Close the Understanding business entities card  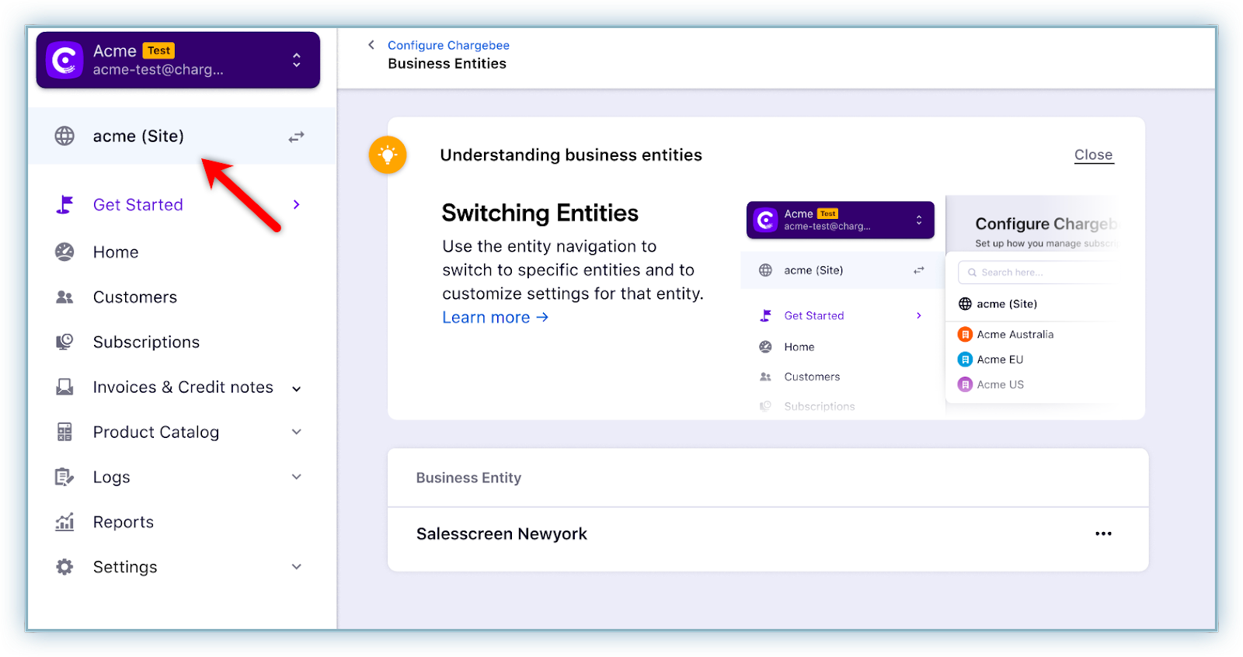[x=1093, y=155]
